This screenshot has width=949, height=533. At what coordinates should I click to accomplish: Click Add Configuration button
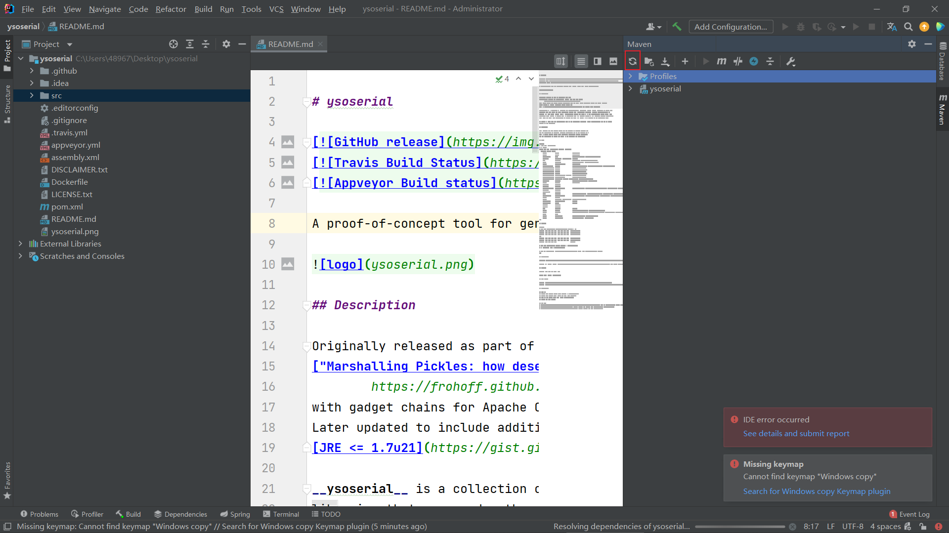[x=730, y=27]
